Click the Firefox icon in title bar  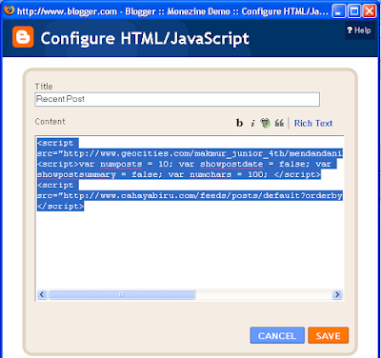pyautogui.click(x=9, y=10)
